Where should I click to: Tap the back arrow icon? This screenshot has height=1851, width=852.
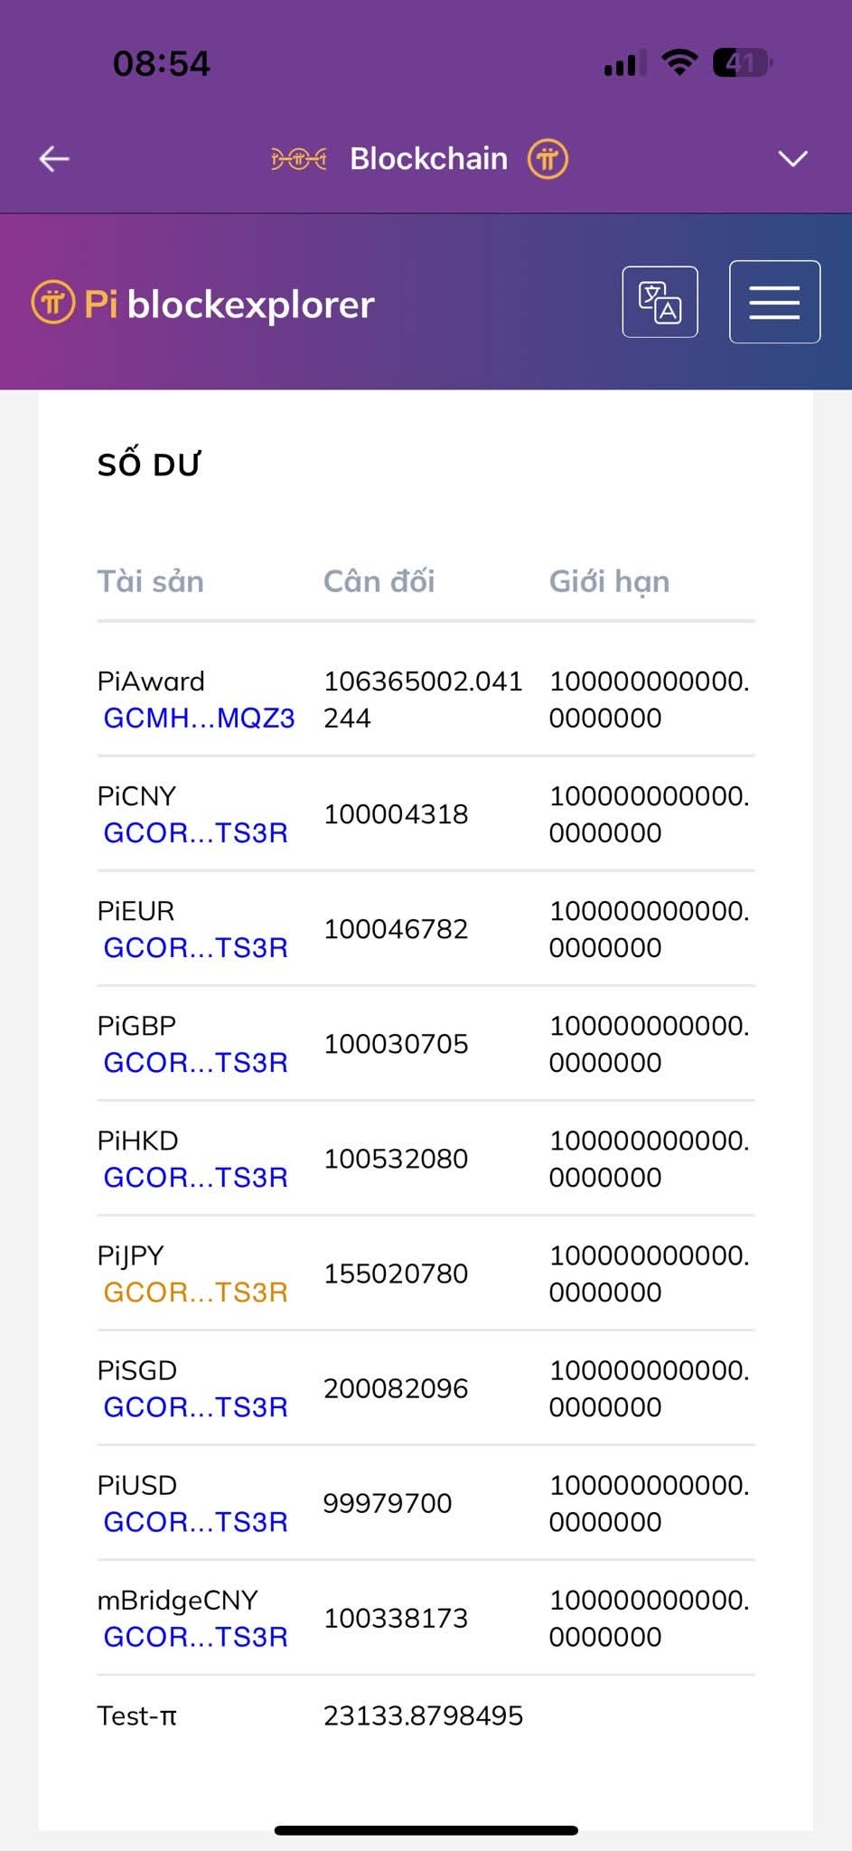tap(54, 159)
